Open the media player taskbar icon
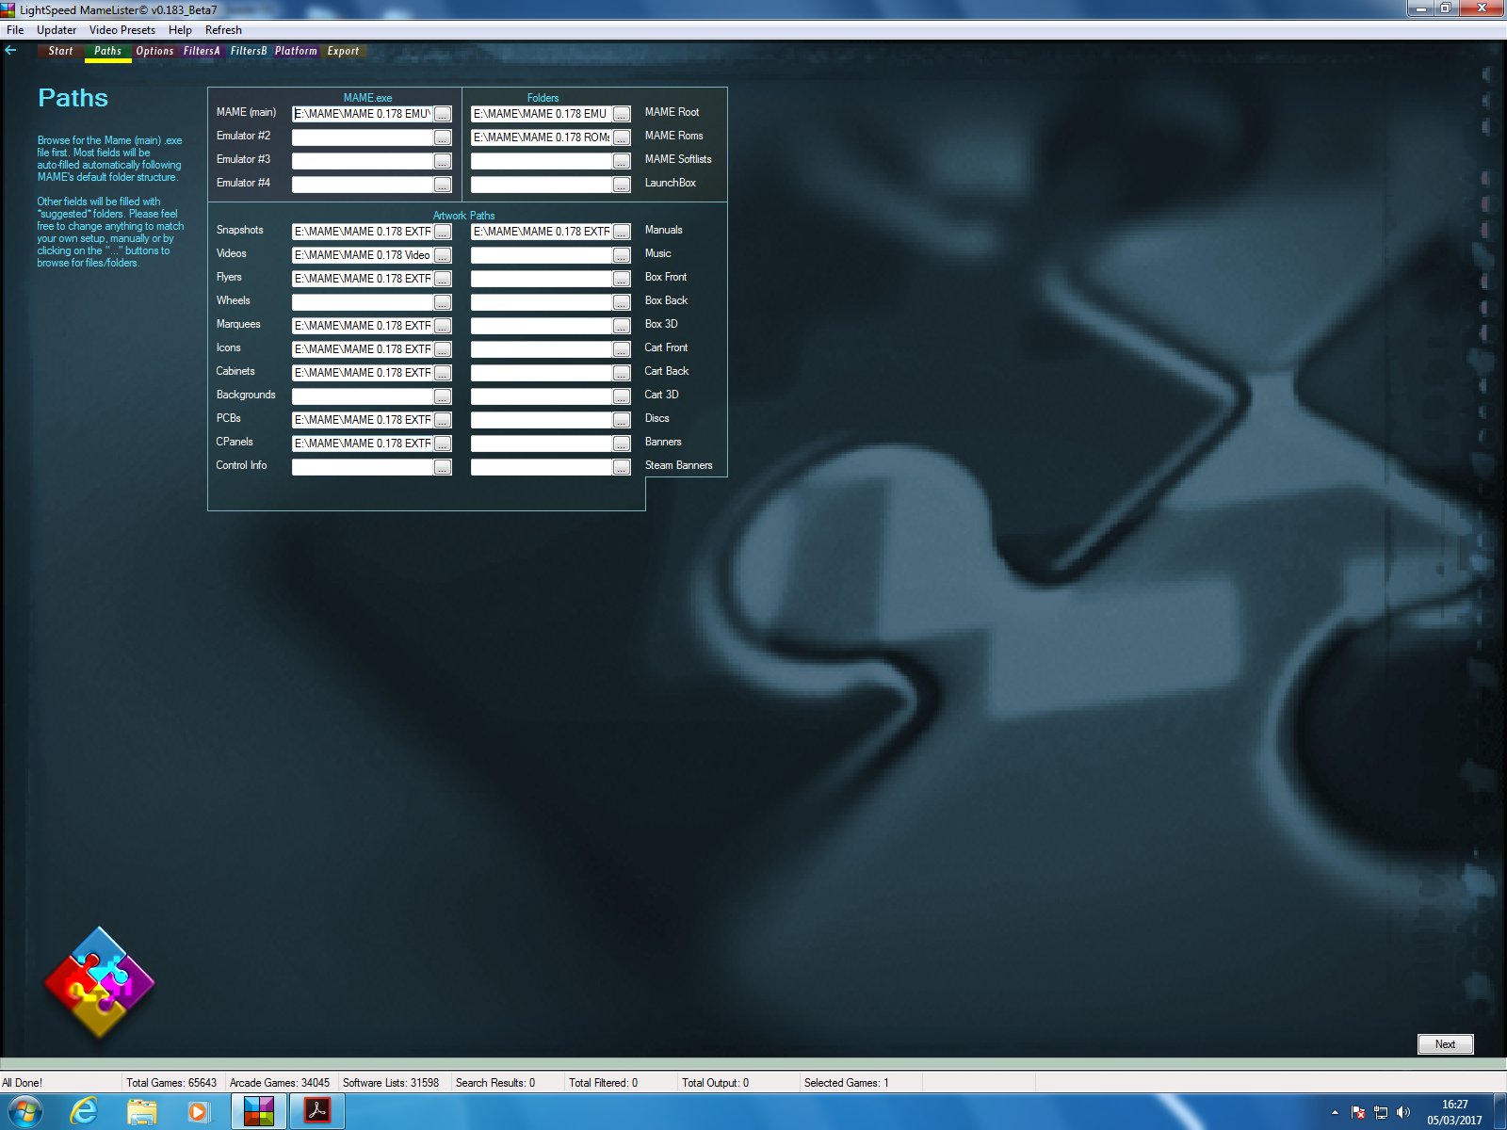Viewport: 1507px width, 1130px height. [199, 1112]
